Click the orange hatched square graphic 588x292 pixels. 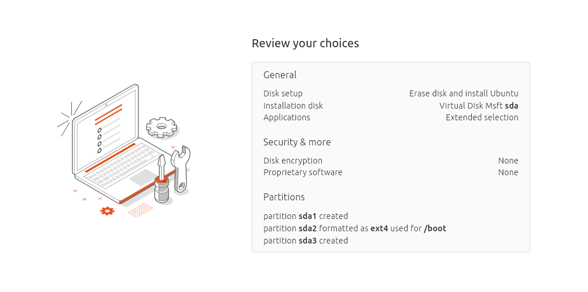coord(140,210)
